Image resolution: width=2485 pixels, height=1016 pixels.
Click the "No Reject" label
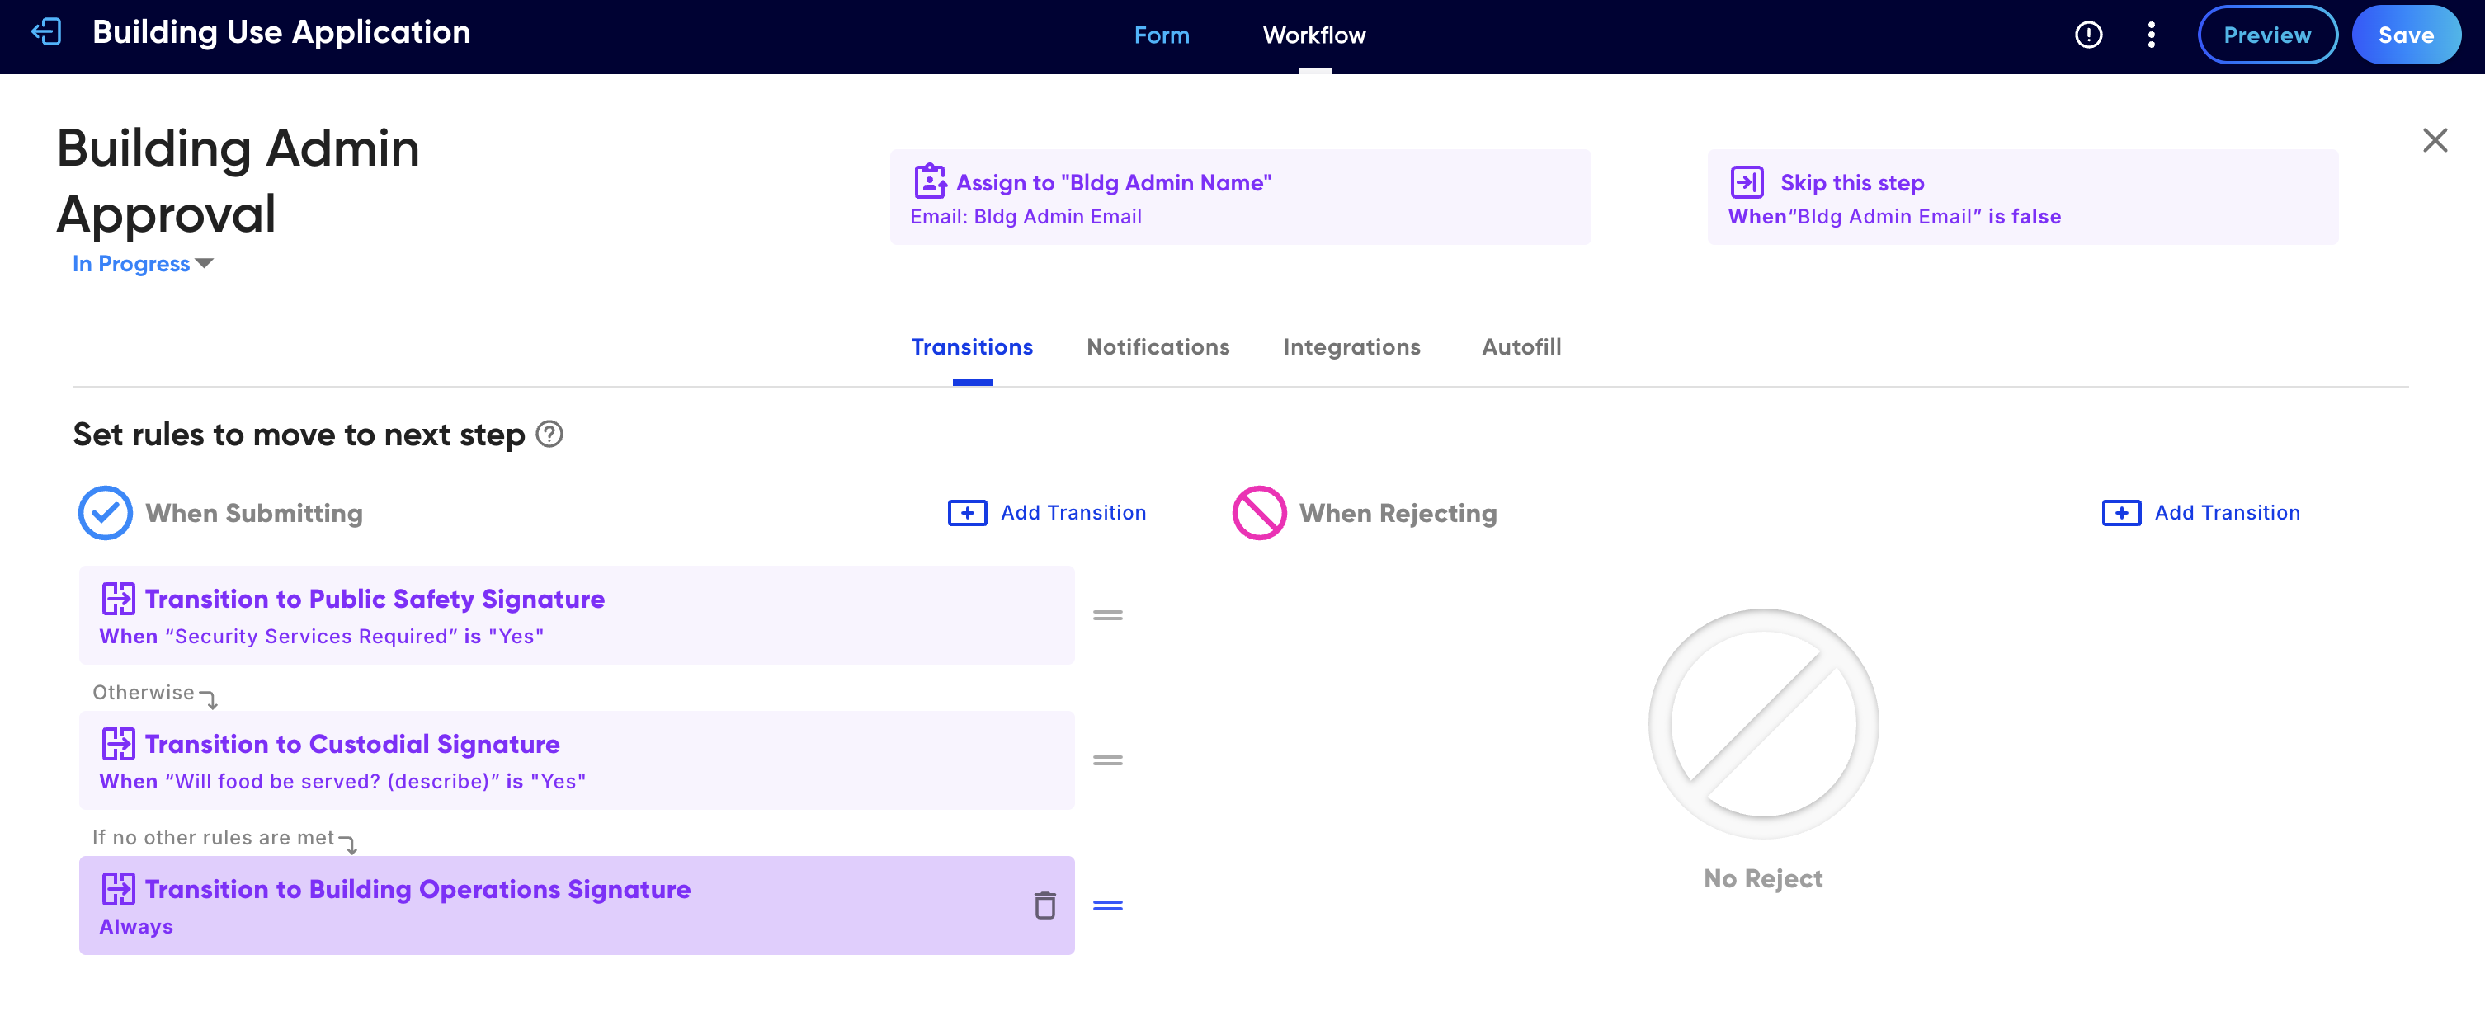click(x=1763, y=879)
